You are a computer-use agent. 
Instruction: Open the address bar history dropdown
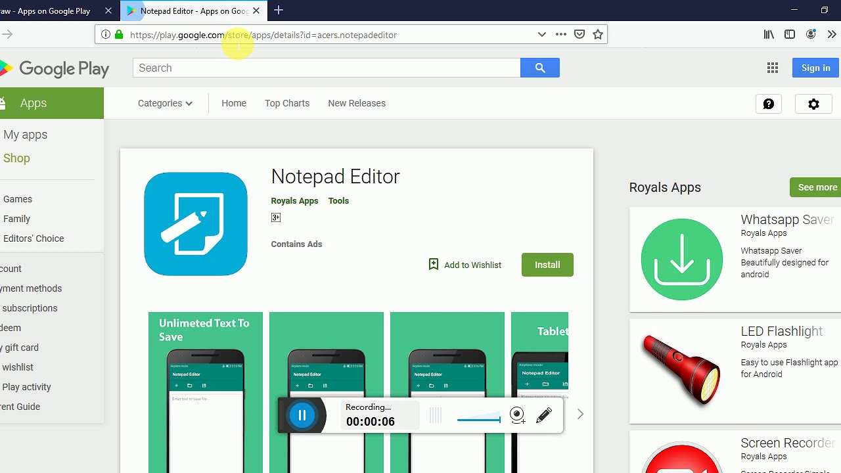point(542,35)
